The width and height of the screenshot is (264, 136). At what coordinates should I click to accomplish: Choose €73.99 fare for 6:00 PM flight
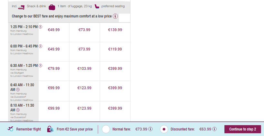pos(84,49)
